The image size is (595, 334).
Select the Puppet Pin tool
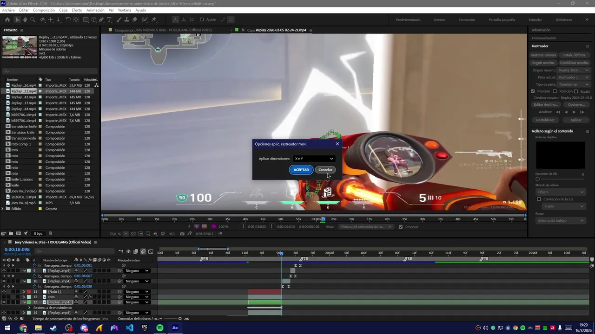click(x=154, y=19)
